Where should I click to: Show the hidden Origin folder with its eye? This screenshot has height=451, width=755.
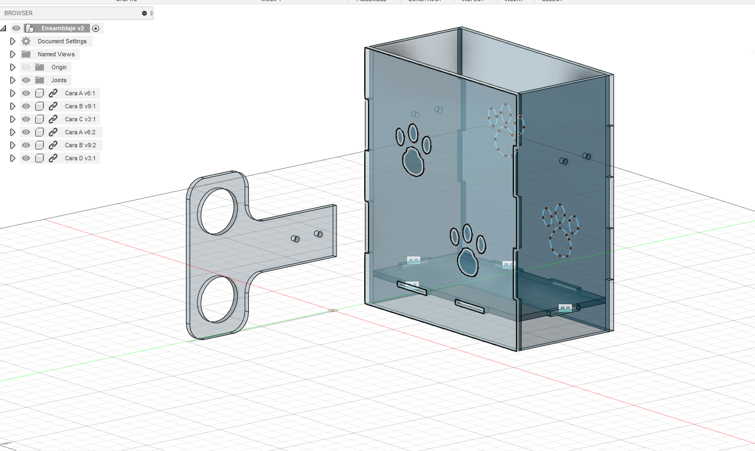26,67
